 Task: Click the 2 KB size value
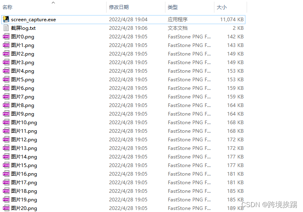pyautogui.click(x=238, y=28)
